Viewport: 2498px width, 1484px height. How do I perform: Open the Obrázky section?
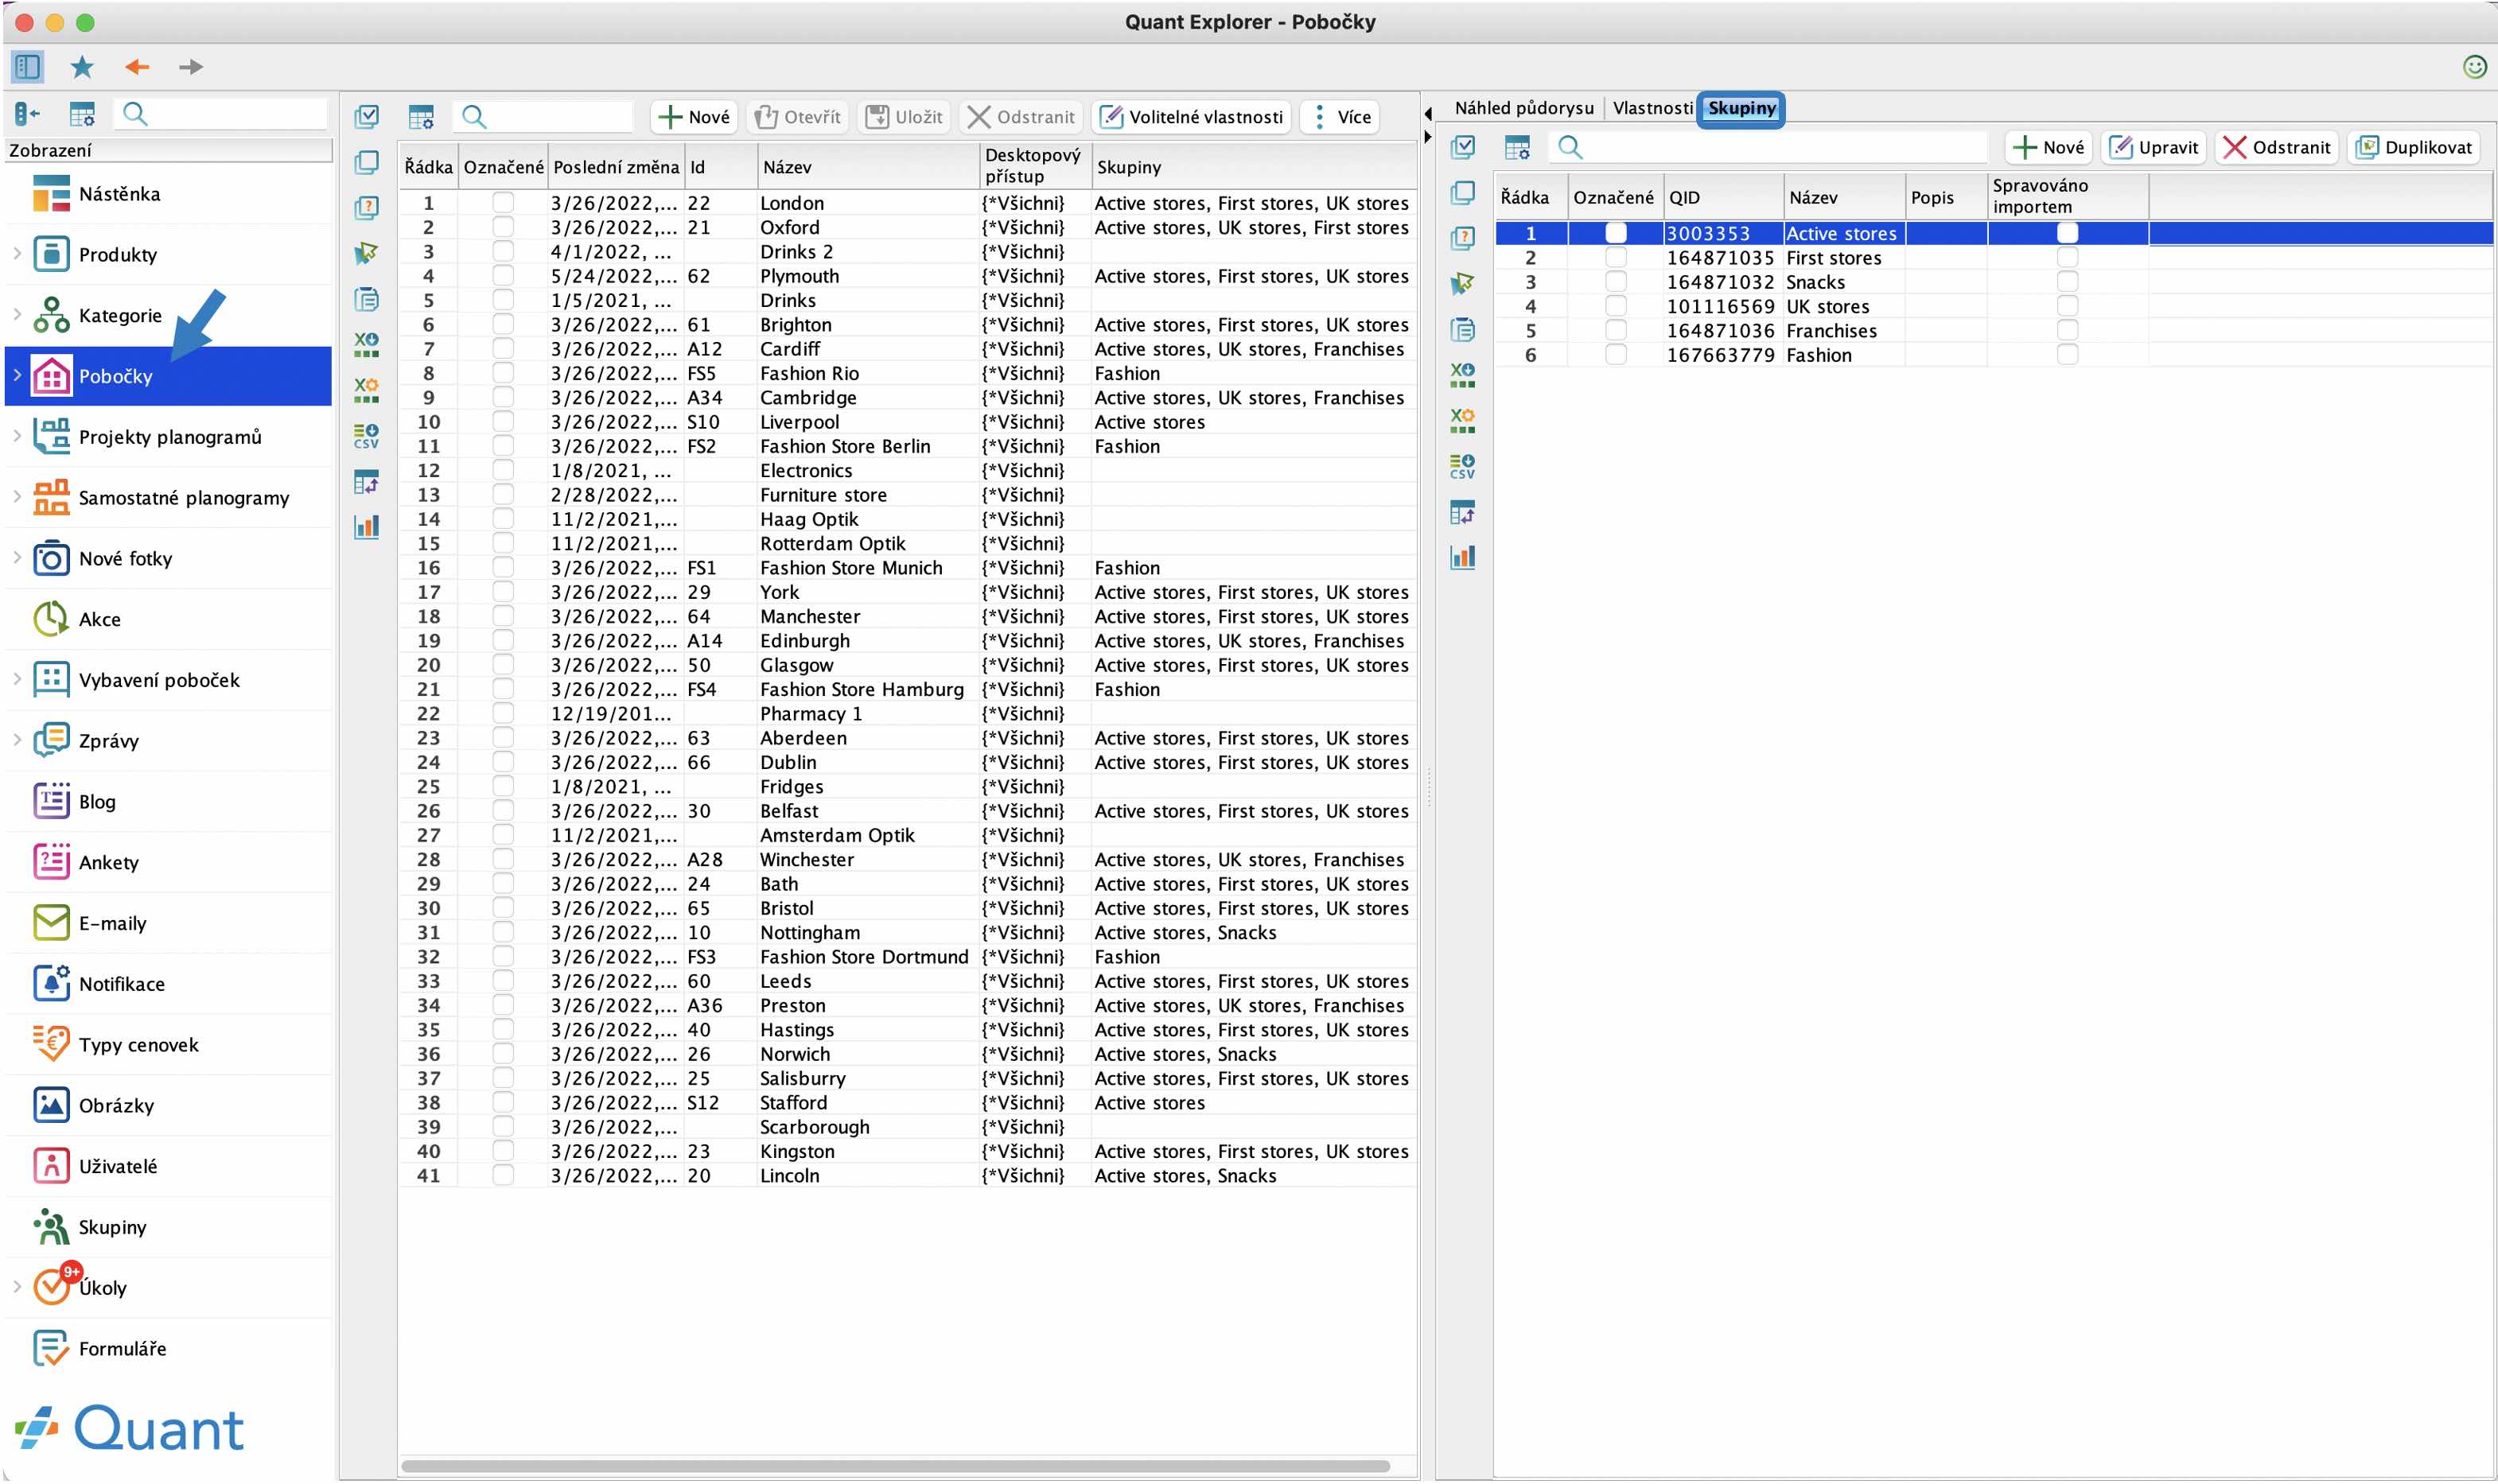pos(168,1105)
